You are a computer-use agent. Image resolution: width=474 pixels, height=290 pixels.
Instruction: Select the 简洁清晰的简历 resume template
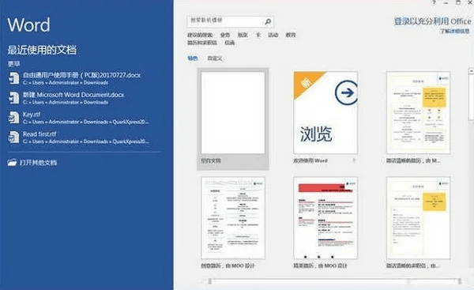[419, 113]
